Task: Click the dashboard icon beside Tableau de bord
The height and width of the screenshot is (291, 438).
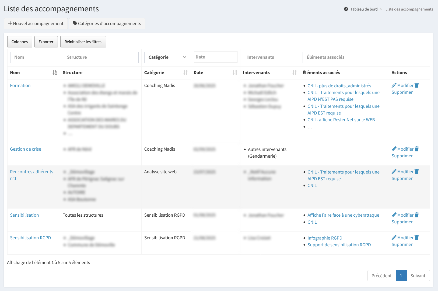Action: [346, 9]
